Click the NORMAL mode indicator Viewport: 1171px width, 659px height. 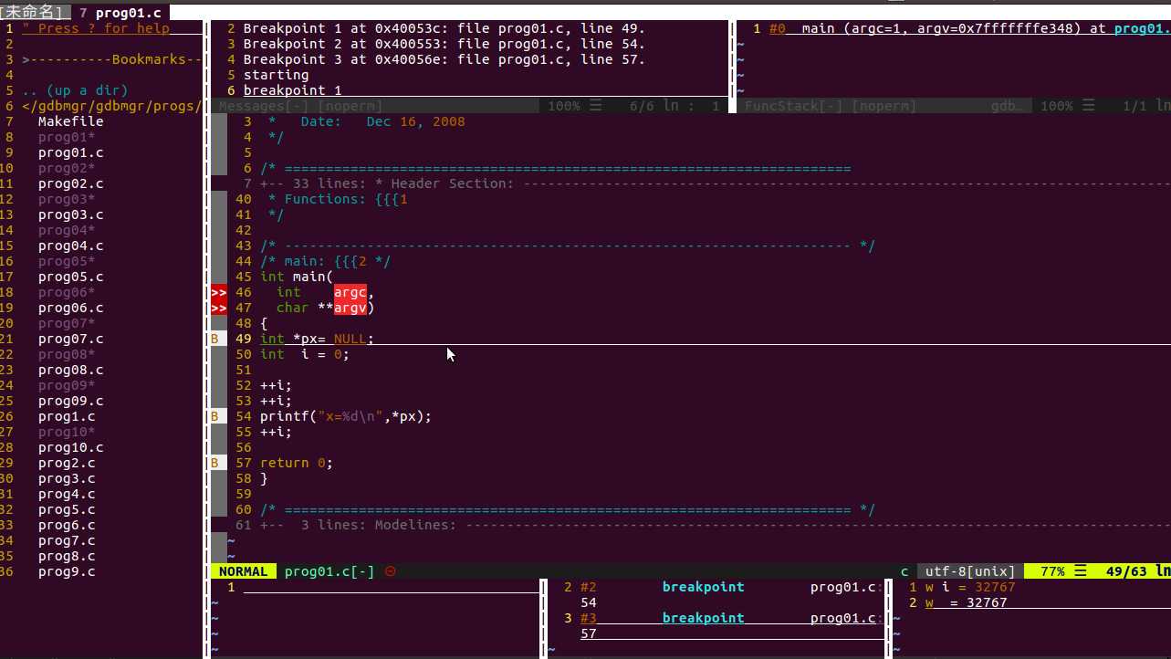244,571
